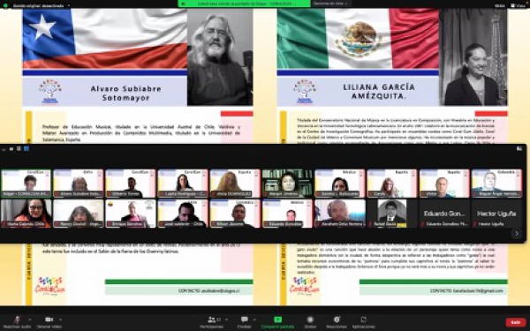The image size is (530, 331).
Task: Select the single-strip thumbnail view icon
Action: (11, 148)
